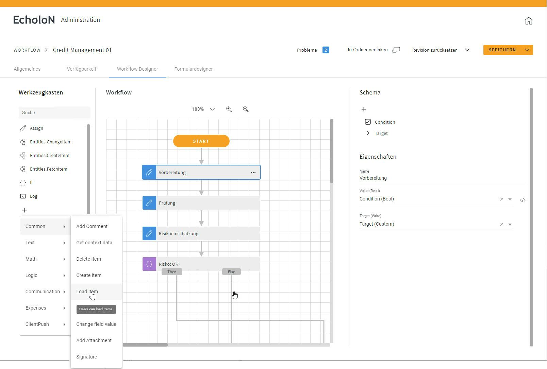
Task: Zoom out of the workflow canvas
Action: [246, 109]
